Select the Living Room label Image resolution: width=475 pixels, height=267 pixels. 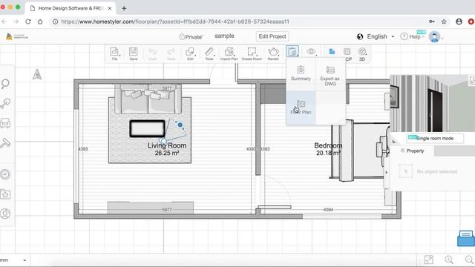(167, 145)
